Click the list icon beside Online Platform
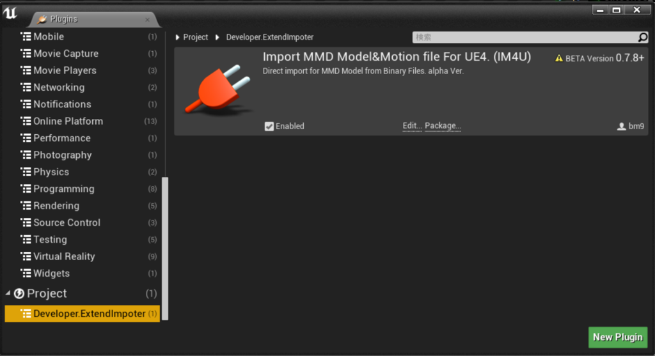Viewport: 655px width, 356px height. (26, 121)
